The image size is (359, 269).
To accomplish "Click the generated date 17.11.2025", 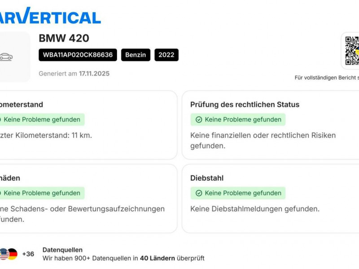I will pyautogui.click(x=94, y=74).
